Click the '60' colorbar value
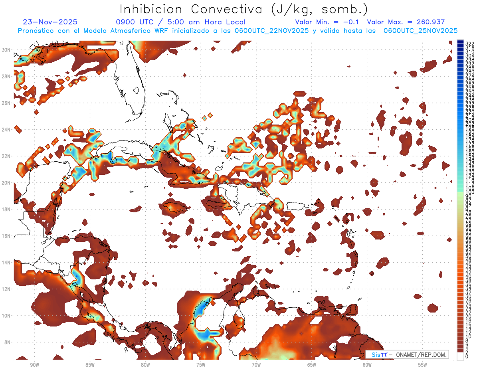 click(x=469, y=236)
